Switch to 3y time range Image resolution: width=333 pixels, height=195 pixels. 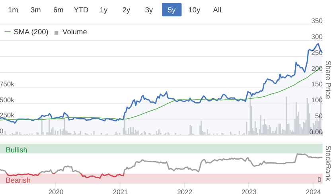click(x=149, y=10)
